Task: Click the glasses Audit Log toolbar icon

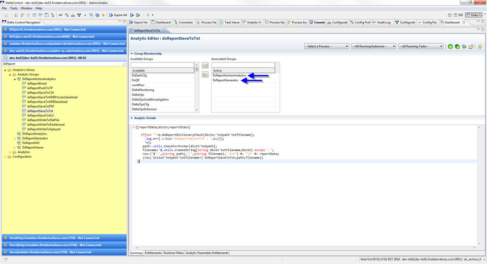Action: tap(60, 15)
